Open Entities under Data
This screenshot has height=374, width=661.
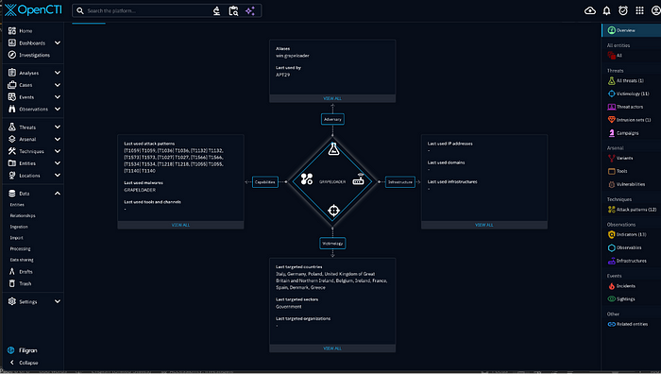17,205
